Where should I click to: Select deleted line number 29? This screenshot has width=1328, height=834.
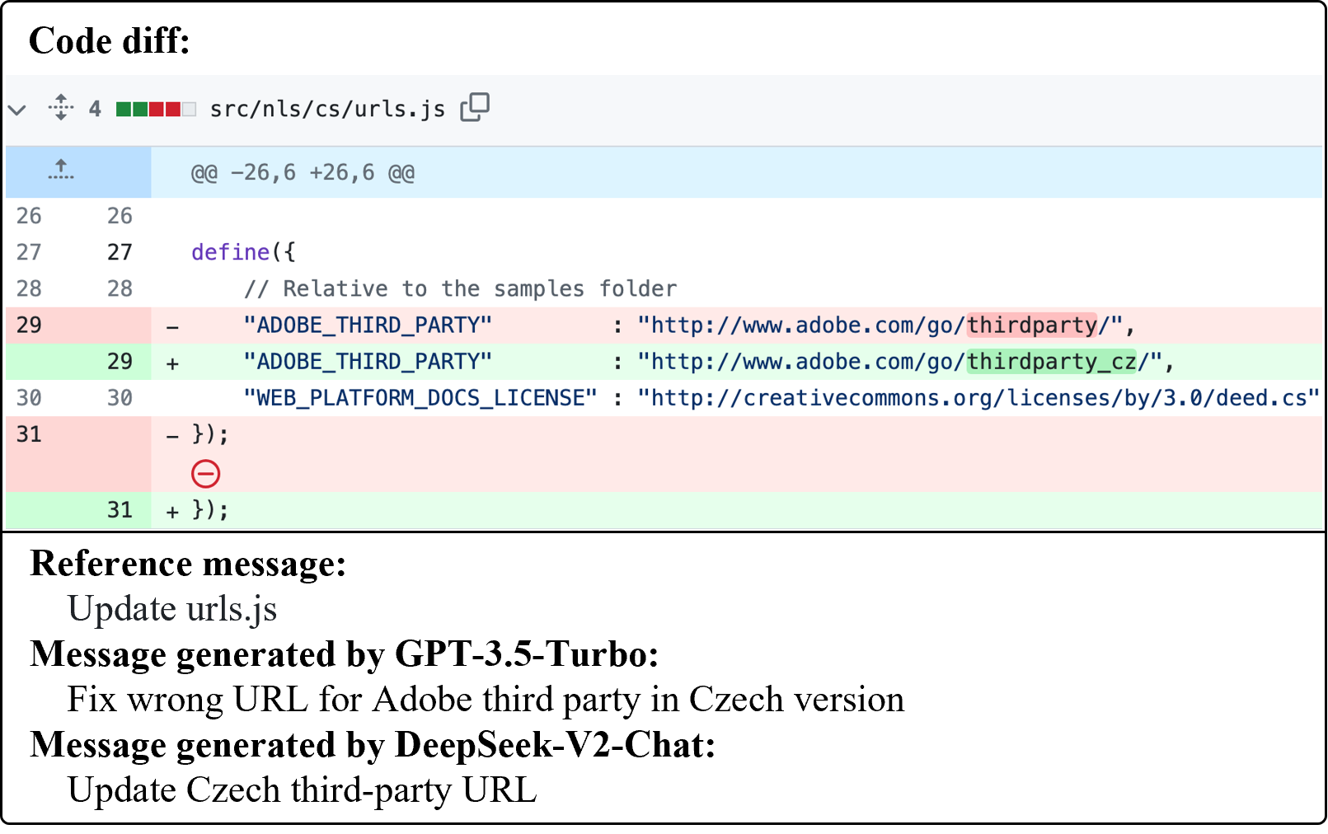[29, 326]
